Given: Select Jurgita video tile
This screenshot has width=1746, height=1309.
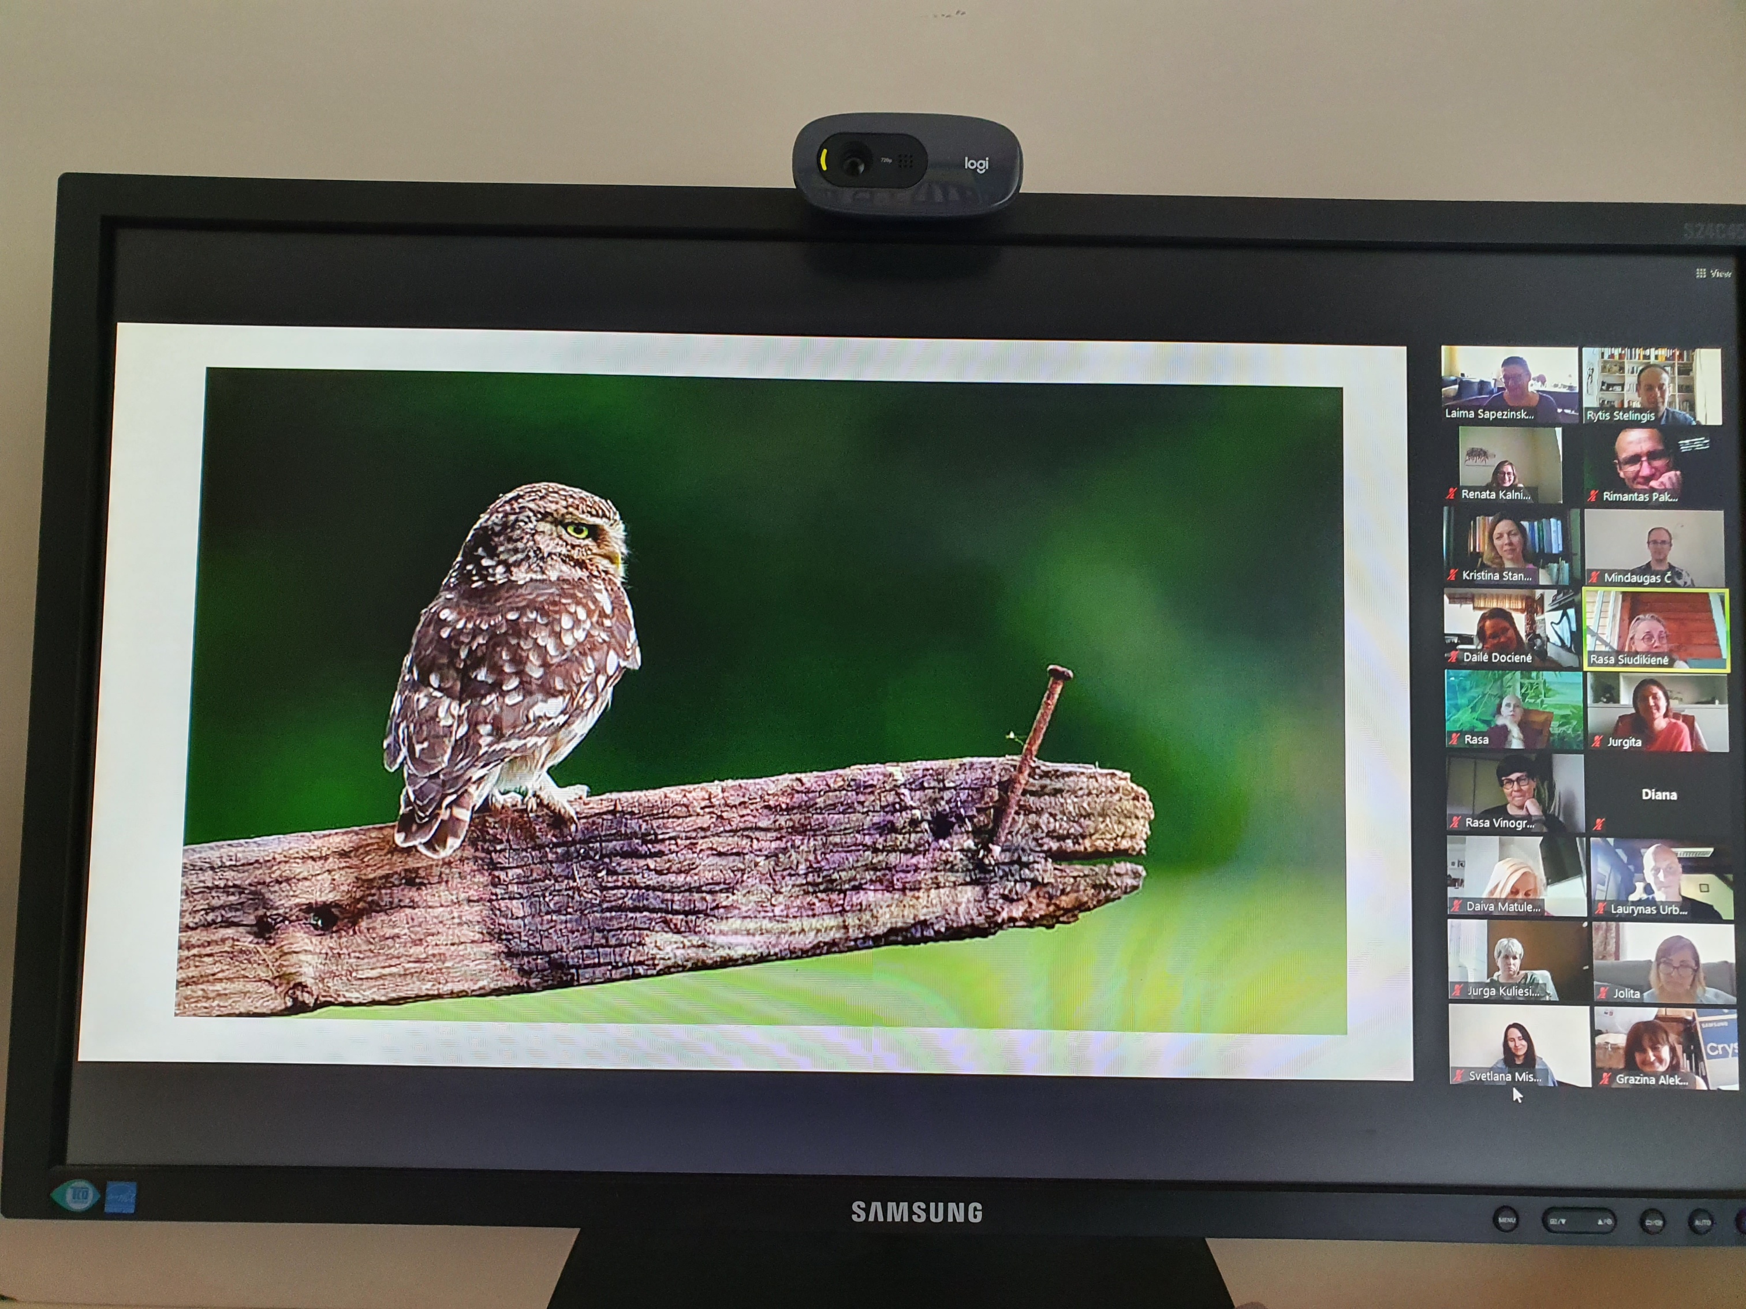Looking at the screenshot, I should pyautogui.click(x=1658, y=712).
